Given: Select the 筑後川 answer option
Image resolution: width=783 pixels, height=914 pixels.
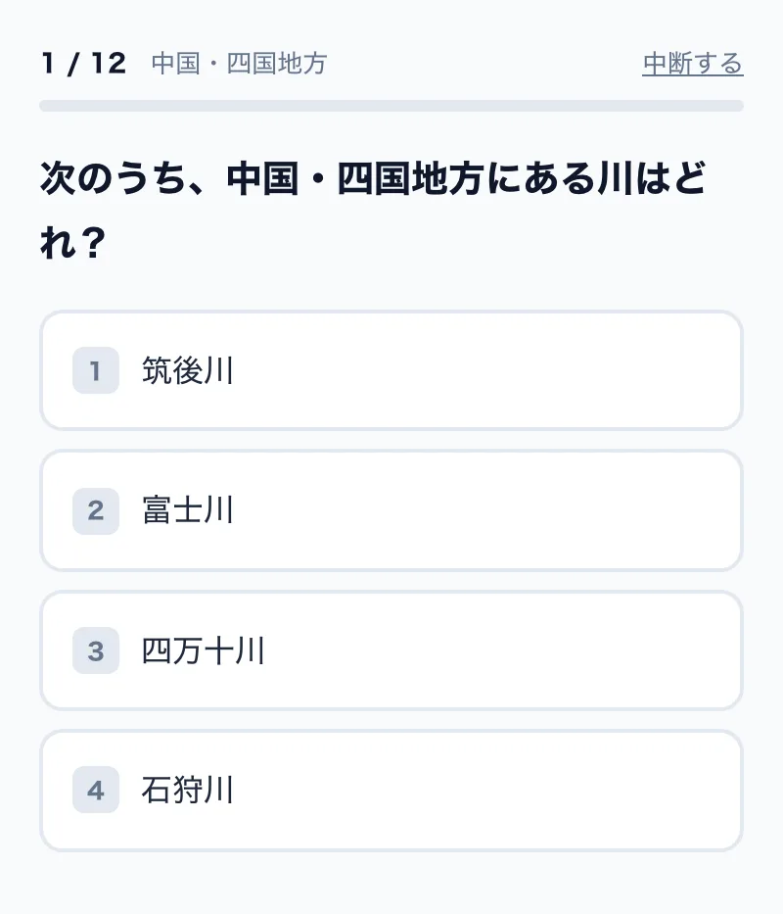Looking at the screenshot, I should pyautogui.click(x=391, y=370).
